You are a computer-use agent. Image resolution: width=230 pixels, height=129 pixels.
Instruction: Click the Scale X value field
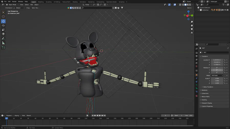217,79
